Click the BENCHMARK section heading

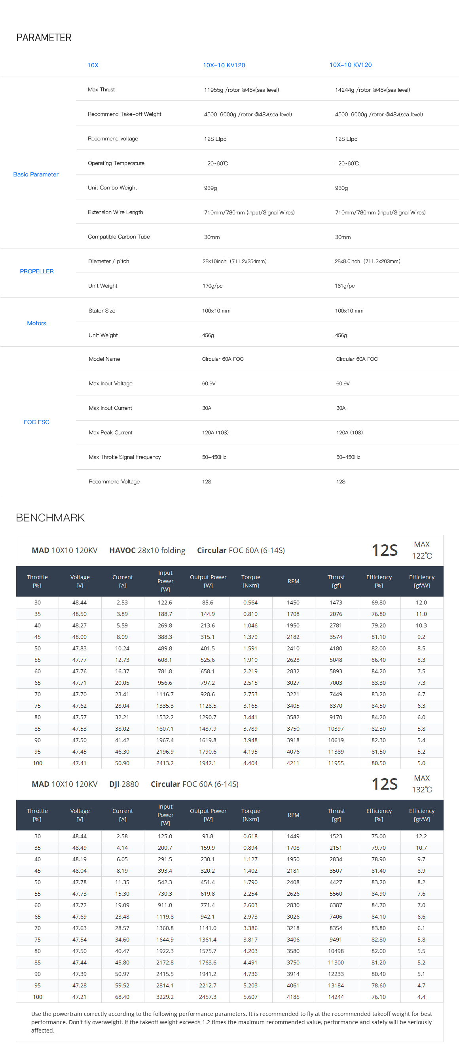(x=50, y=517)
